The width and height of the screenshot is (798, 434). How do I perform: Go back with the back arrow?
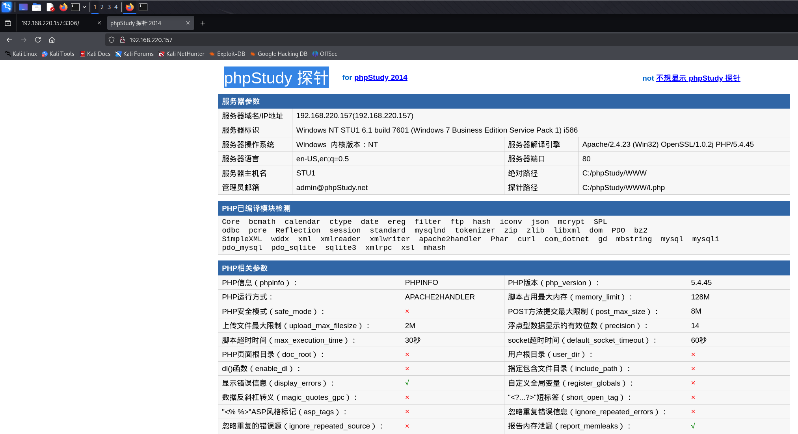pos(9,40)
